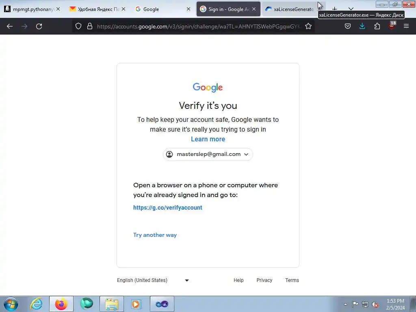This screenshot has height=312, width=416.
Task: Show site security padlock info
Action: [x=90, y=26]
